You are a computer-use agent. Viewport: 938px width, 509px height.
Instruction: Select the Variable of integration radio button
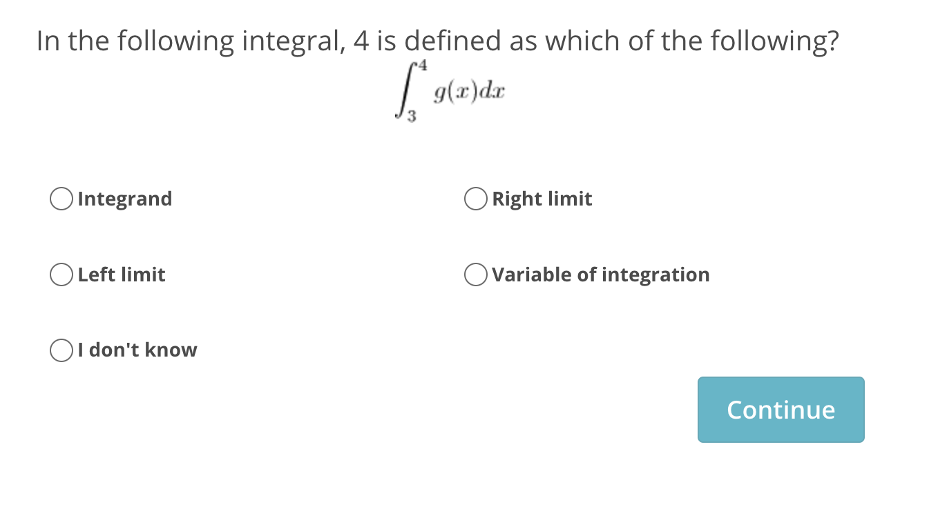click(475, 275)
